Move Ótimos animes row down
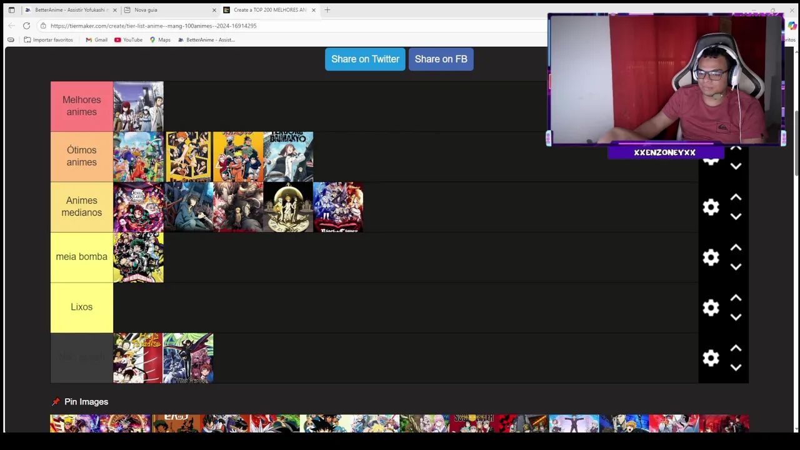Viewport: 800px width, 450px height. point(736,166)
